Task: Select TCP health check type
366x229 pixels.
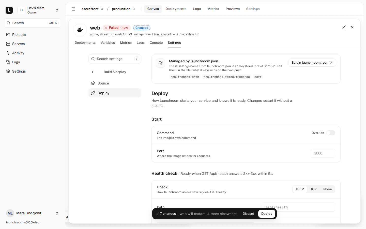Action: tap(314, 189)
